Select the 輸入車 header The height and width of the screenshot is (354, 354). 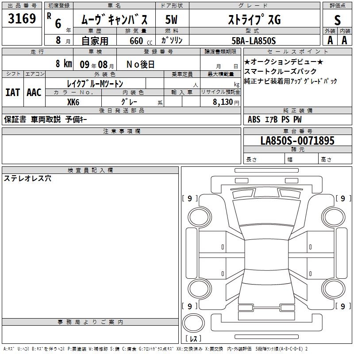(x=182, y=92)
